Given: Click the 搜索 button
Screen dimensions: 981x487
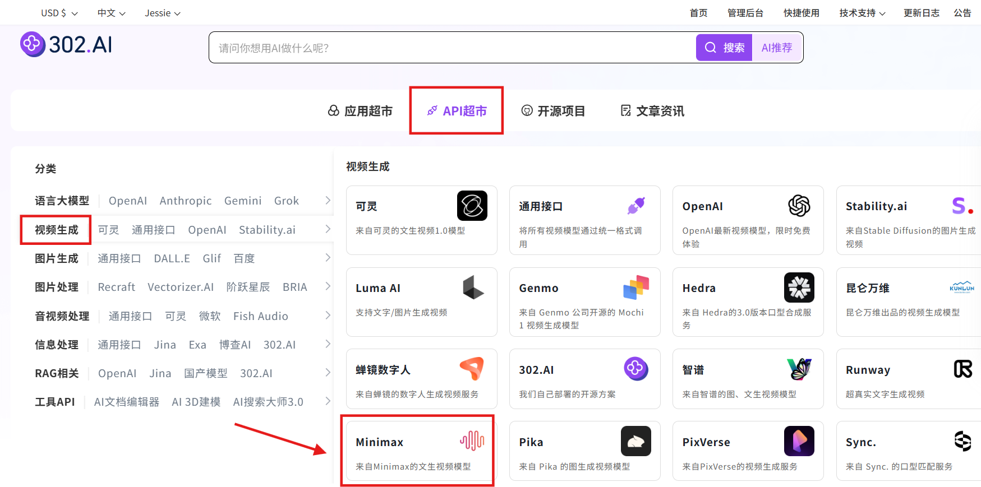Looking at the screenshot, I should point(724,48).
